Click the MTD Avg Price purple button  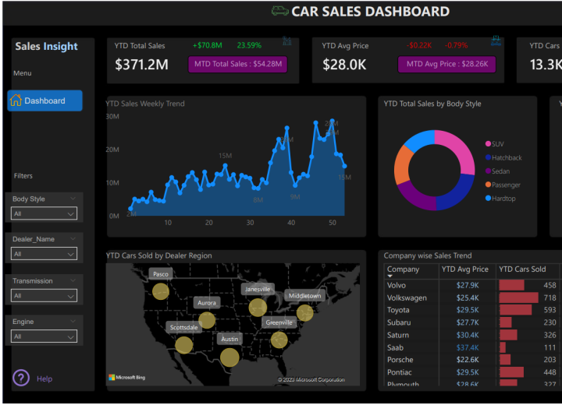[446, 64]
